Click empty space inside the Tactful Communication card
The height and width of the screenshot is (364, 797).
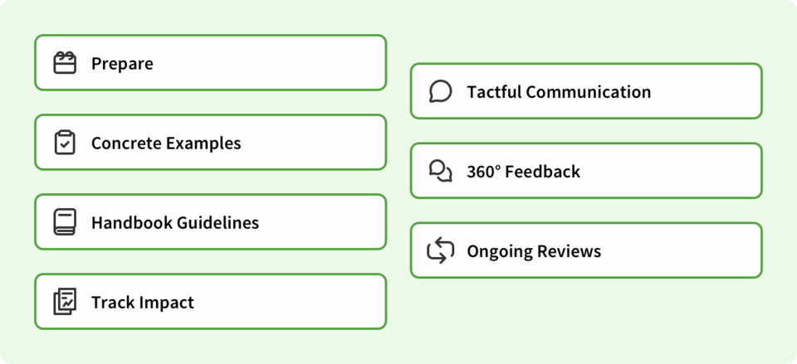click(706, 91)
